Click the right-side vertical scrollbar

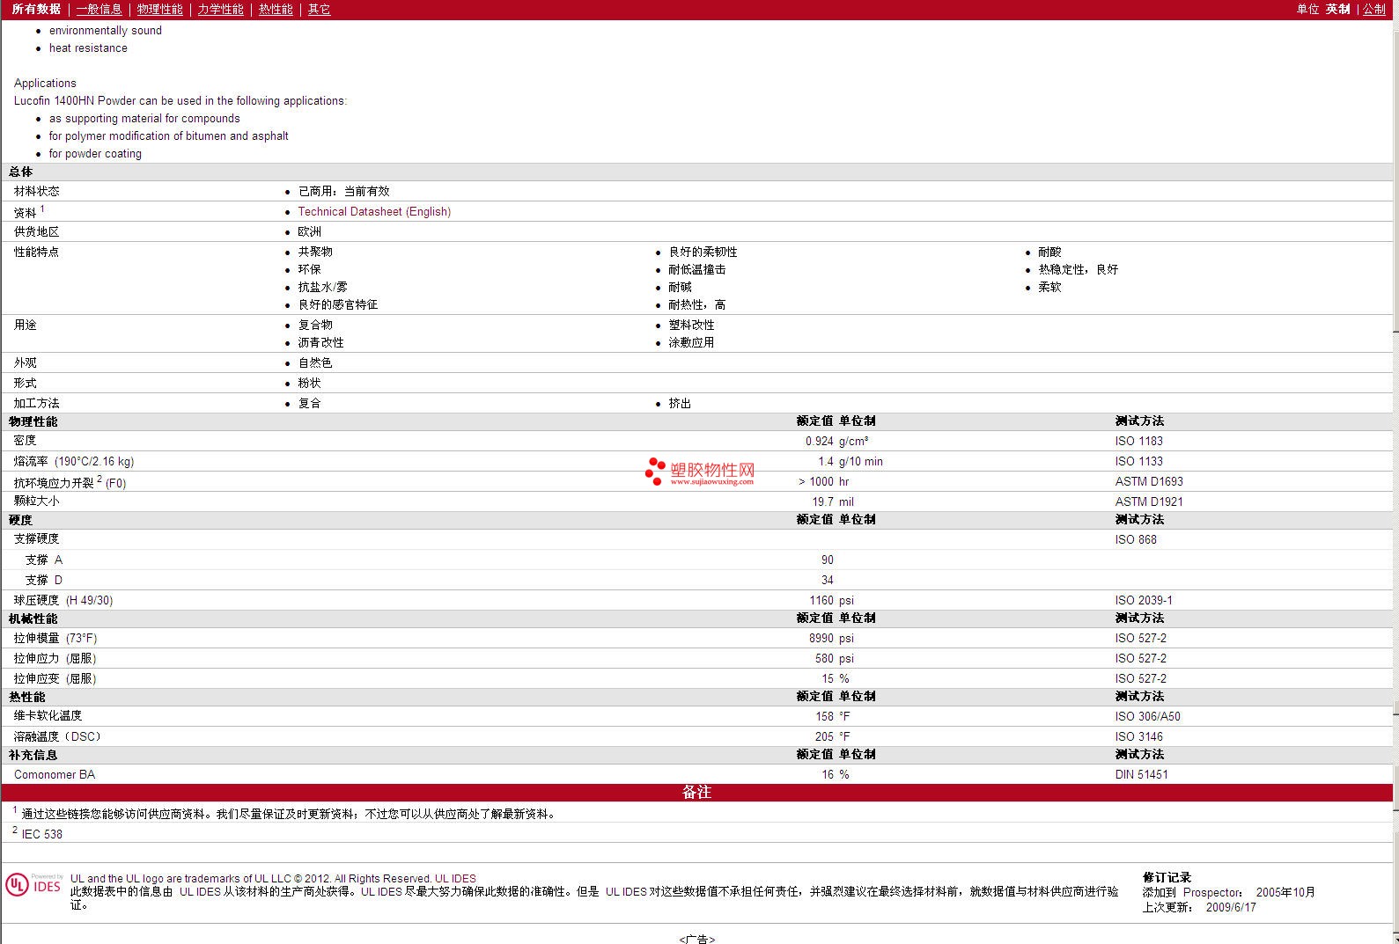pos(1395,440)
